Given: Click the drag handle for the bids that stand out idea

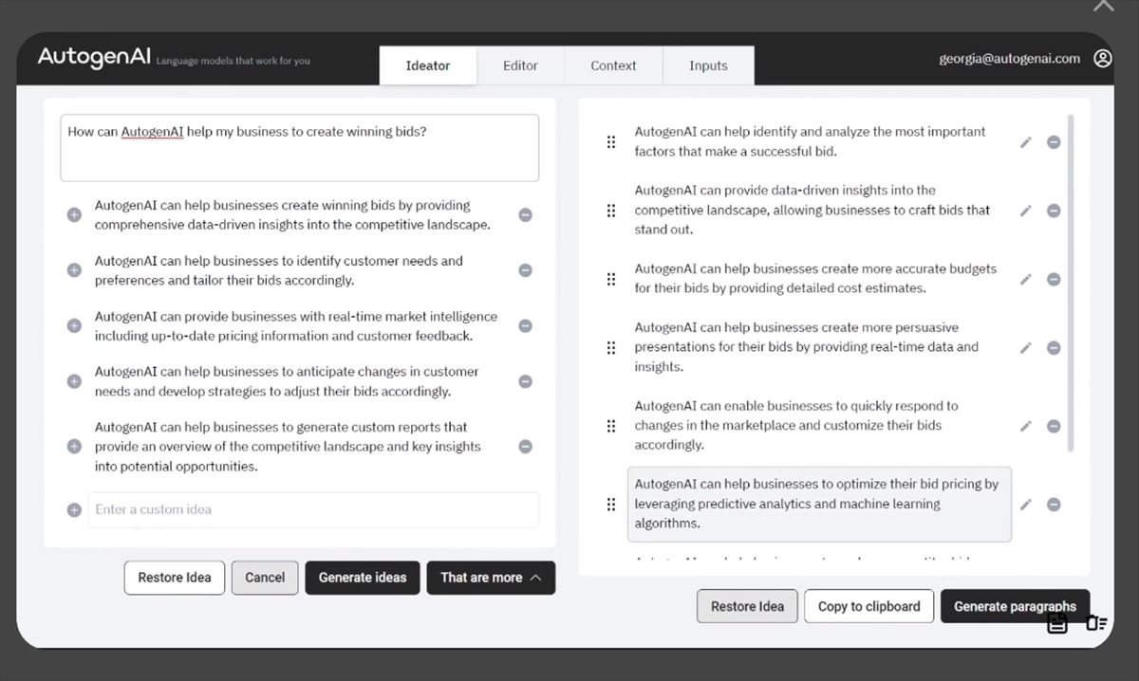Looking at the screenshot, I should [x=611, y=211].
